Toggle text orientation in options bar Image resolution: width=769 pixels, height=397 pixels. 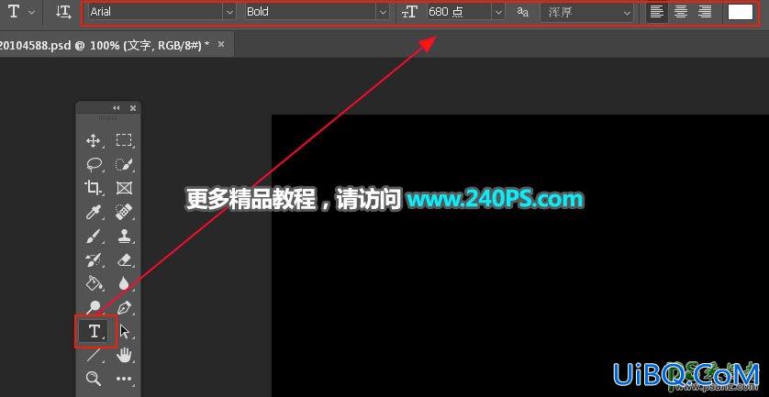point(62,12)
